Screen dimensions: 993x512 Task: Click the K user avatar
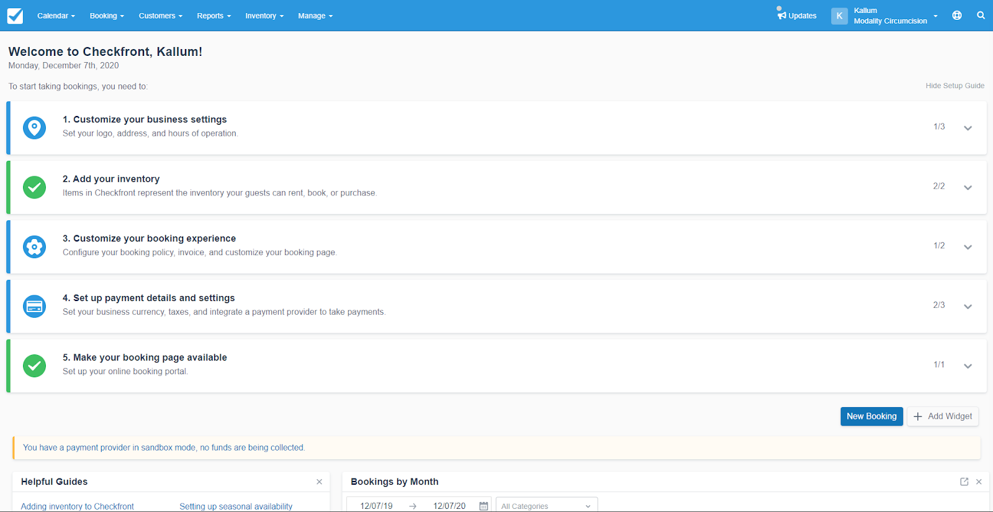839,16
